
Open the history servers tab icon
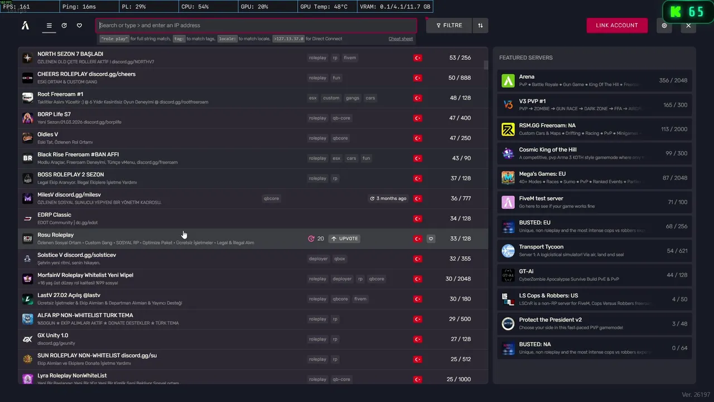[x=64, y=25]
